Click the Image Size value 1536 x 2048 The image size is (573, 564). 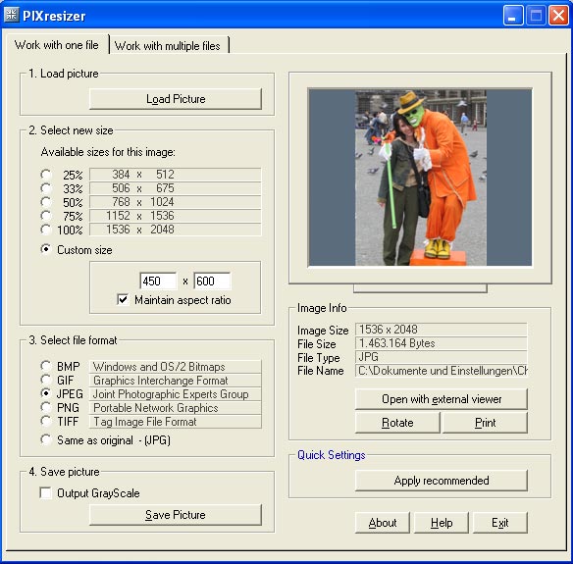coord(442,330)
